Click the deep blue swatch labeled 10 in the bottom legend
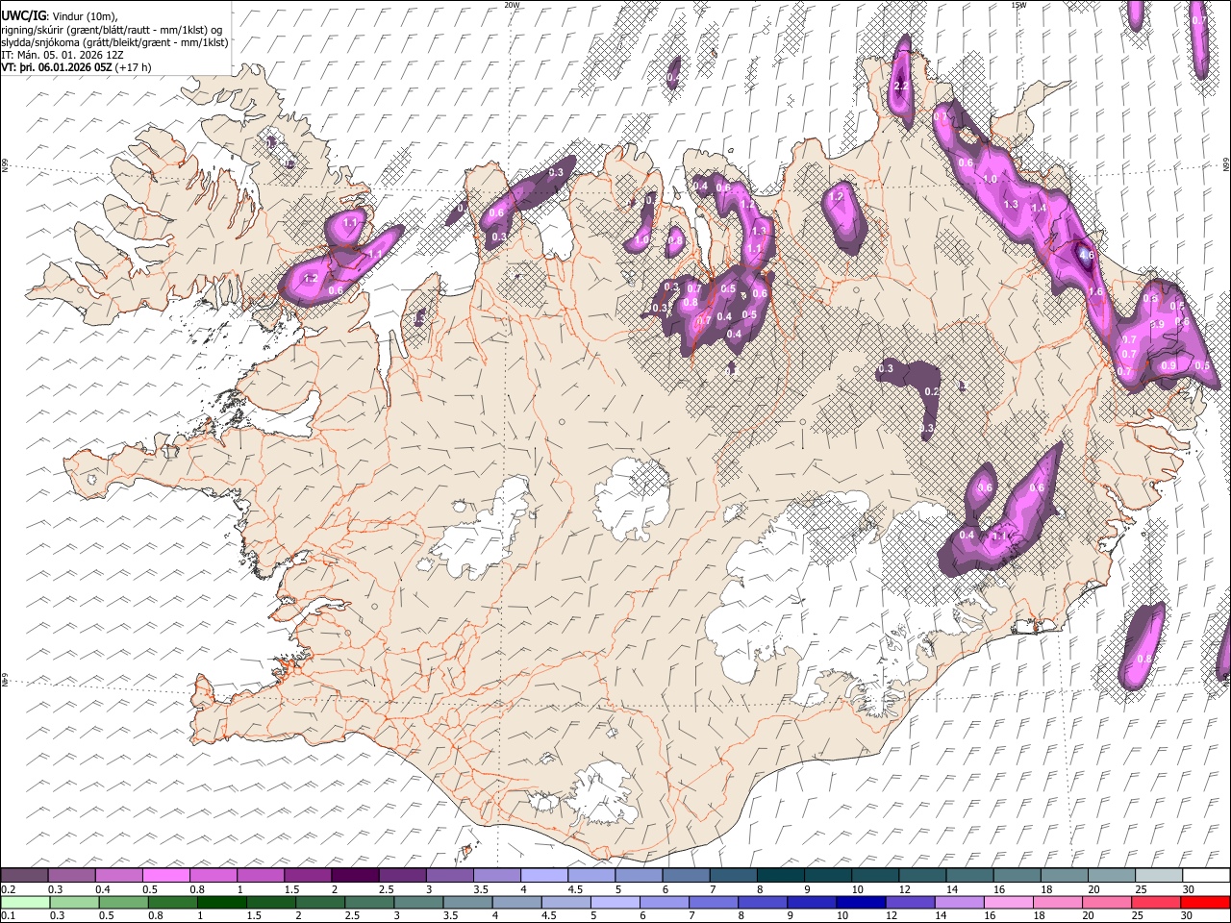This screenshot has height=923, width=1231. [861, 902]
